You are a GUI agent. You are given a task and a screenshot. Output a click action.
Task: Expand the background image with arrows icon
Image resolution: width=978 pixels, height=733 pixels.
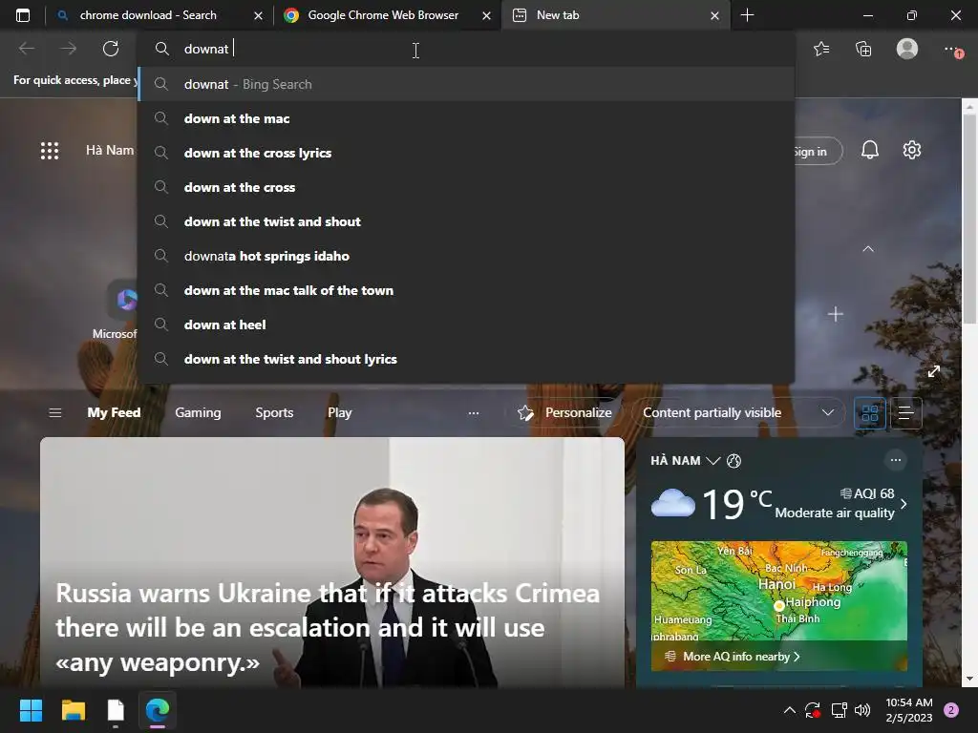[934, 371]
